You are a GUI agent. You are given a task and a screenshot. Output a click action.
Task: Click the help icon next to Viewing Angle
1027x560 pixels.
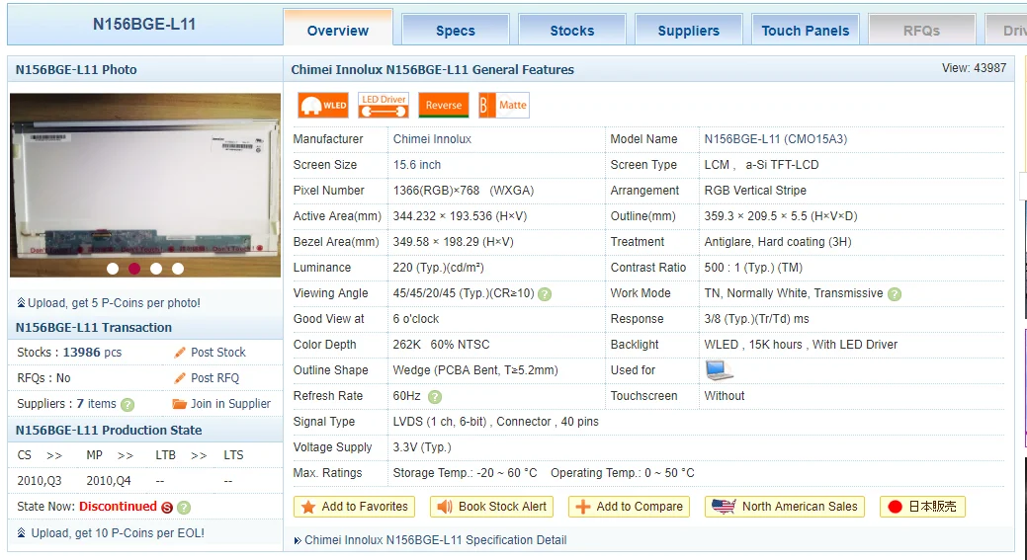pyautogui.click(x=545, y=293)
